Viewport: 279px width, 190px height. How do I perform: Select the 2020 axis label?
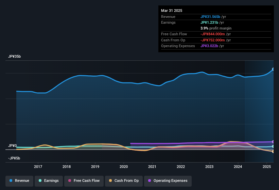pos(124,167)
